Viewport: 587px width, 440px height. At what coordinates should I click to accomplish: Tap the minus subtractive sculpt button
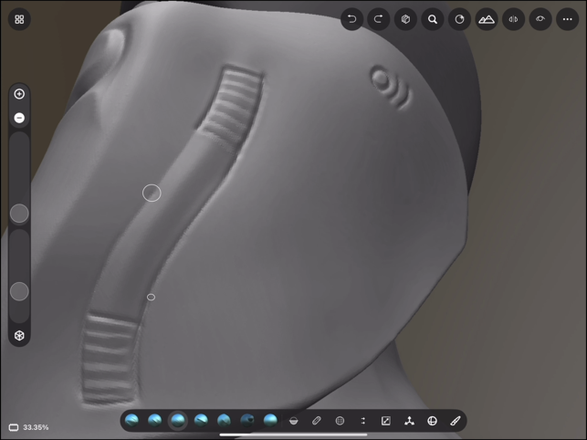[19, 118]
